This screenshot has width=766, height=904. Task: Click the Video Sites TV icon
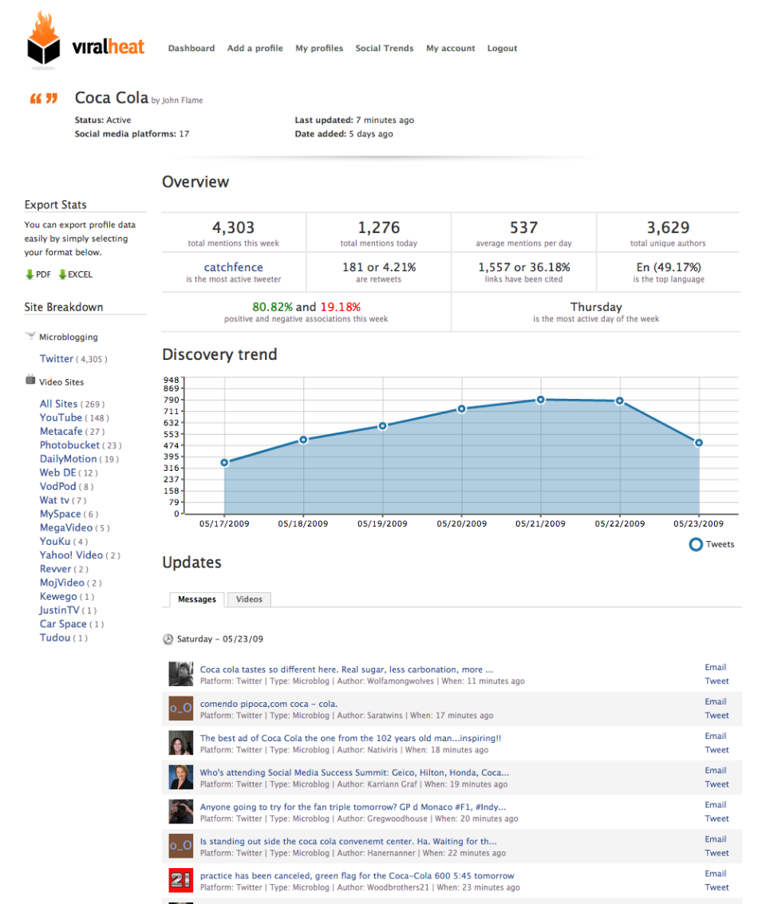click(x=30, y=380)
